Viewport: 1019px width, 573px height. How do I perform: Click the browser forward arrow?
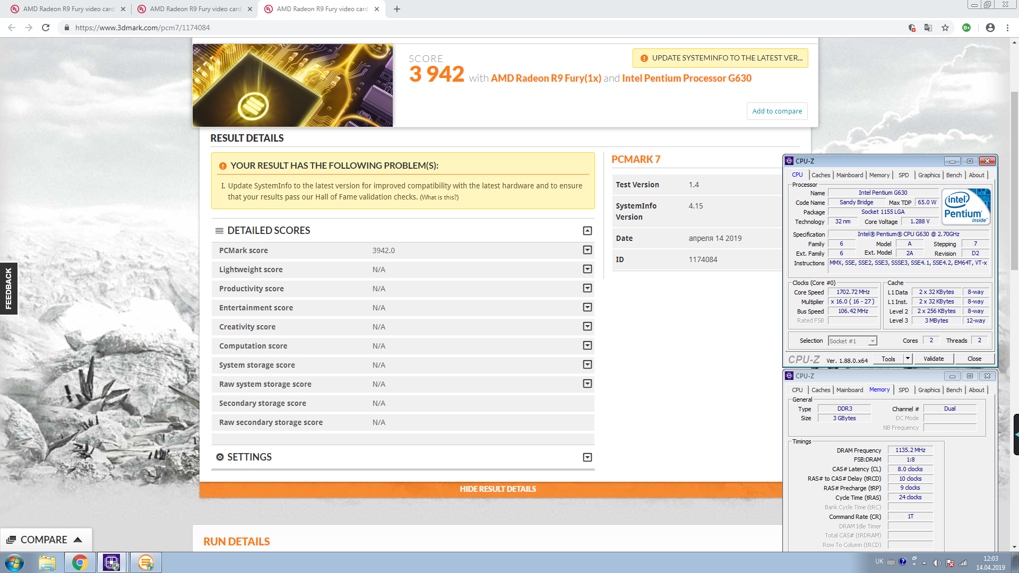(x=29, y=28)
